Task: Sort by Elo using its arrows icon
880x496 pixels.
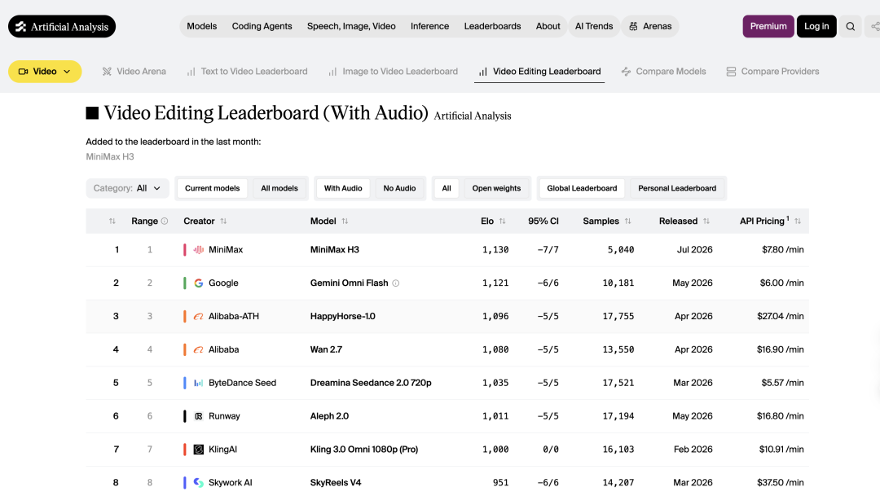Action: click(502, 221)
